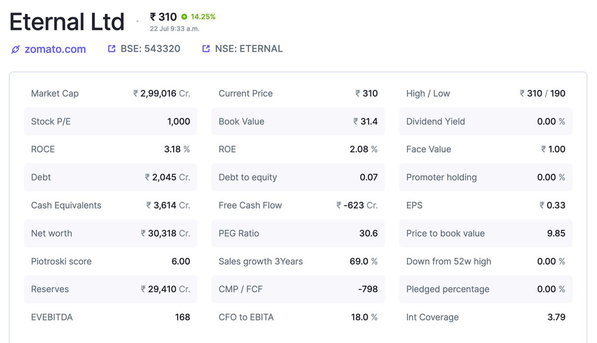Select the ₹ 310 / 190 value
This screenshot has height=343, width=597.
(543, 93)
